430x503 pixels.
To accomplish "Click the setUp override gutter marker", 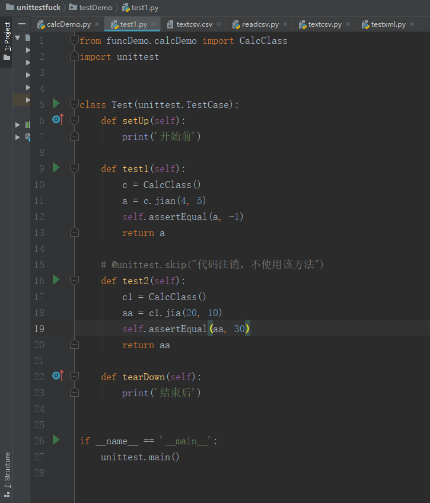I will pos(58,120).
